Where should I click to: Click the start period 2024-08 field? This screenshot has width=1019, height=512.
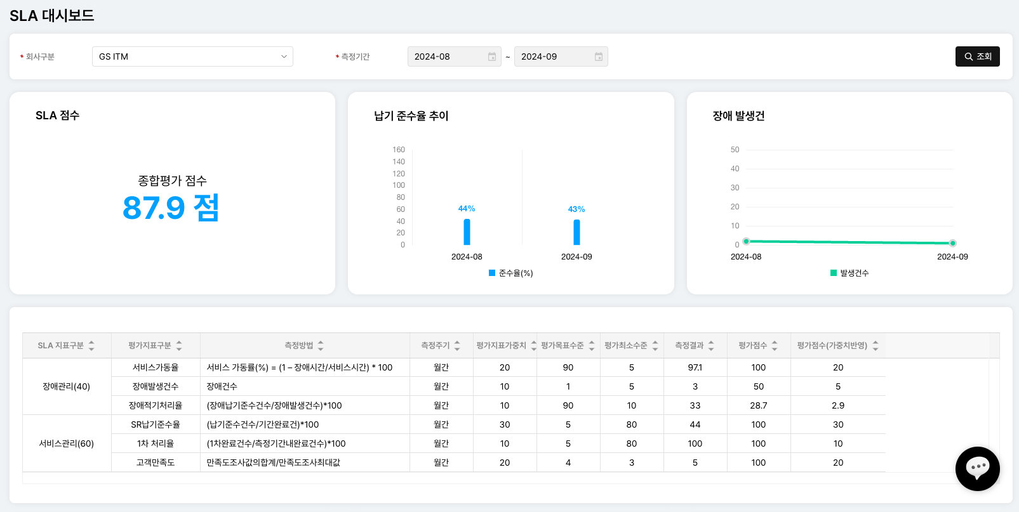pyautogui.click(x=448, y=56)
